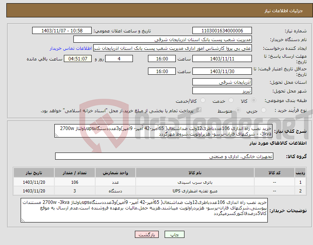Image resolution: width=313 pixels, height=245 pixels.
Task: Click the quantity cell 3 in UPS row
Action: click(75, 191)
